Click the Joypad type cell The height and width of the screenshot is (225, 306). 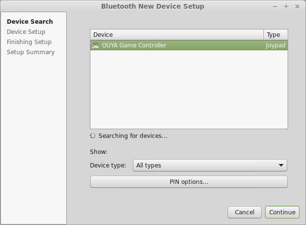pos(276,45)
